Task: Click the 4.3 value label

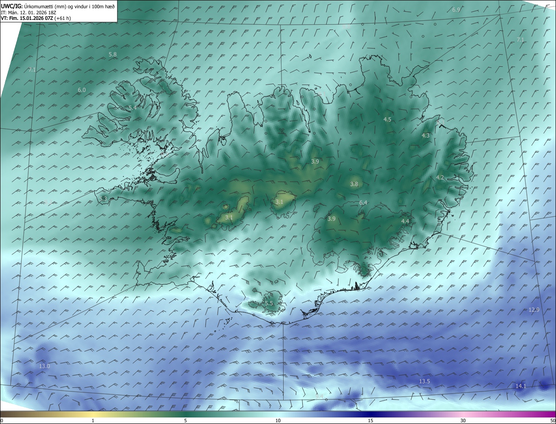Action: tap(426, 136)
